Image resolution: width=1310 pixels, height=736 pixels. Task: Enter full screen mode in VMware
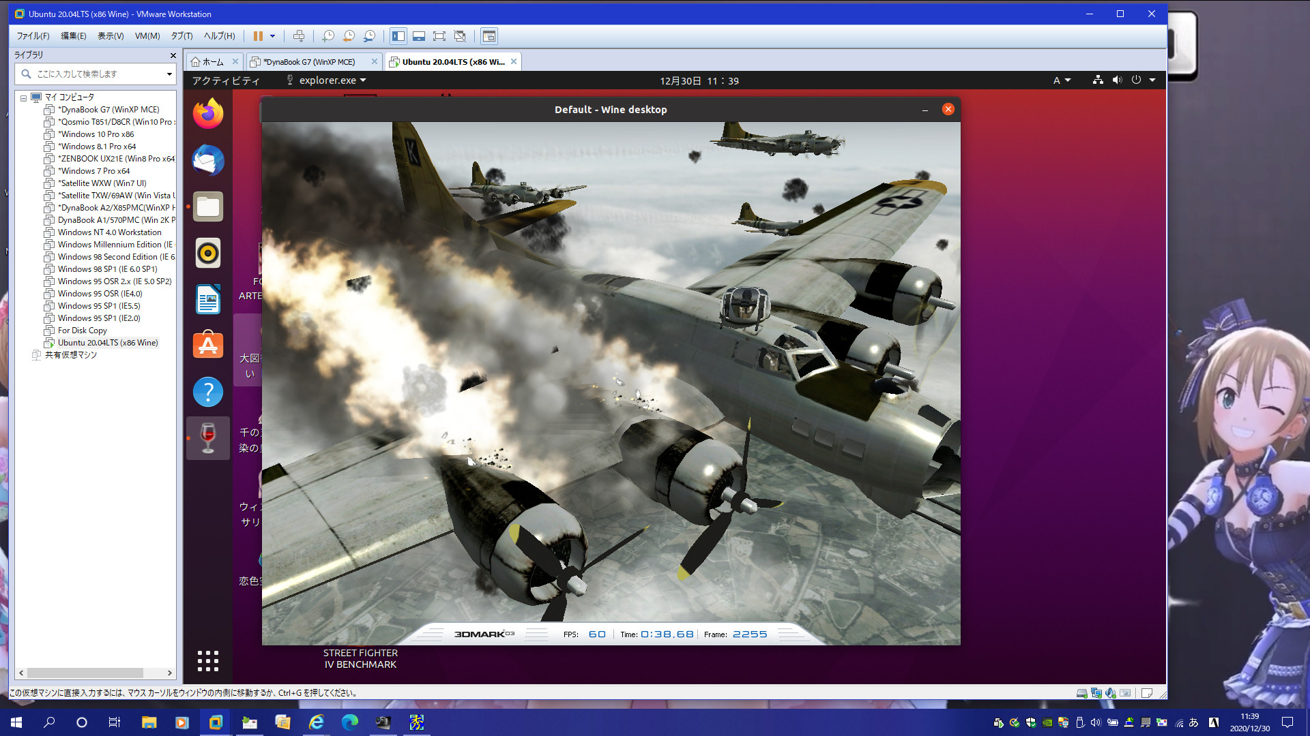439,36
